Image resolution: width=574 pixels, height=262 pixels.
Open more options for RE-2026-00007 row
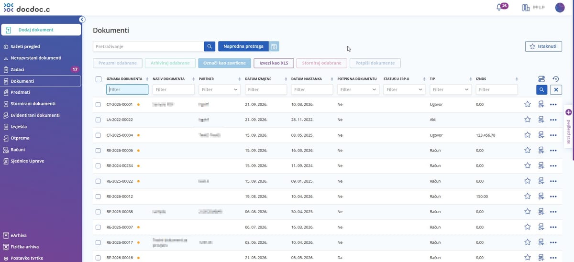pyautogui.click(x=554, y=227)
